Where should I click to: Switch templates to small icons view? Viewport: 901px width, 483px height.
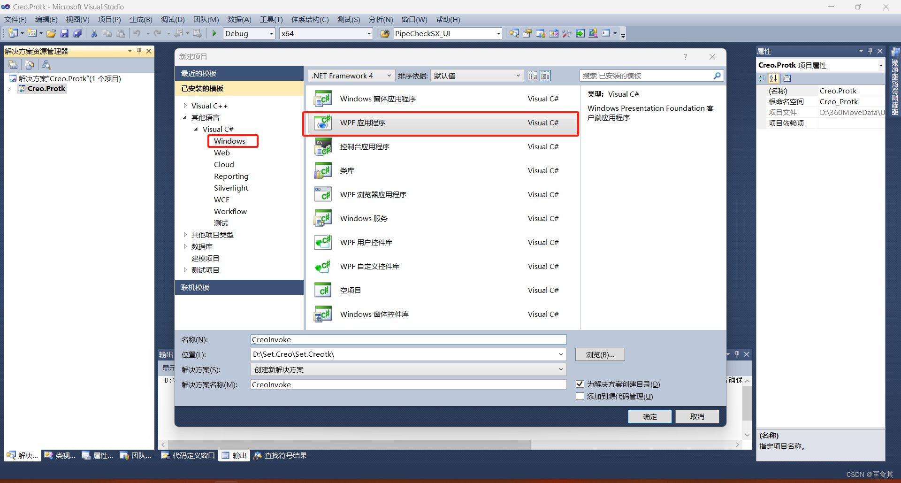click(533, 76)
